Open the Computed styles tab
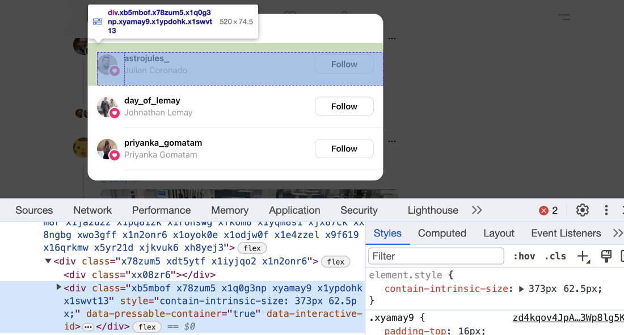The width and height of the screenshot is (624, 335). (x=442, y=233)
